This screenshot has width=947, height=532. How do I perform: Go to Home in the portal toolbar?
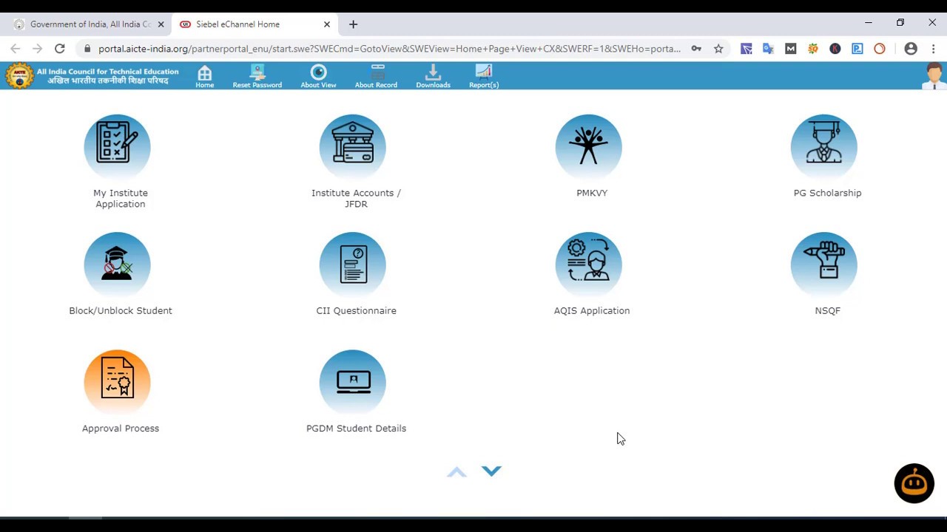click(x=204, y=76)
